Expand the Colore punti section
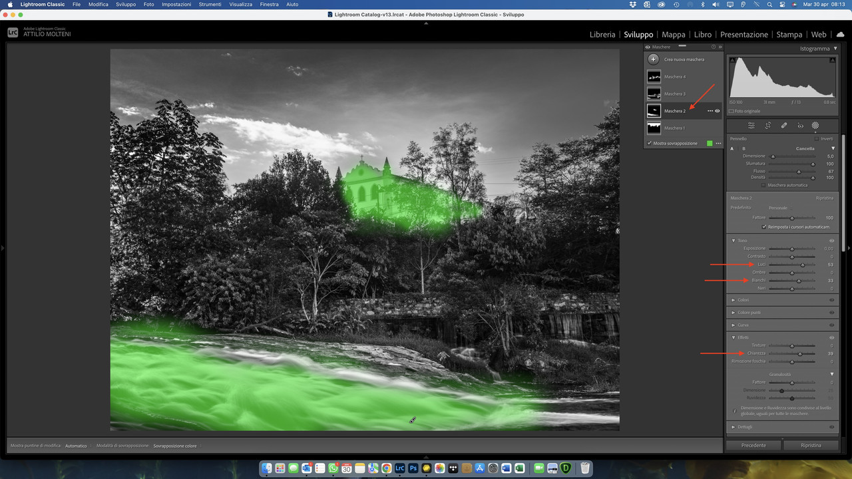 point(734,313)
